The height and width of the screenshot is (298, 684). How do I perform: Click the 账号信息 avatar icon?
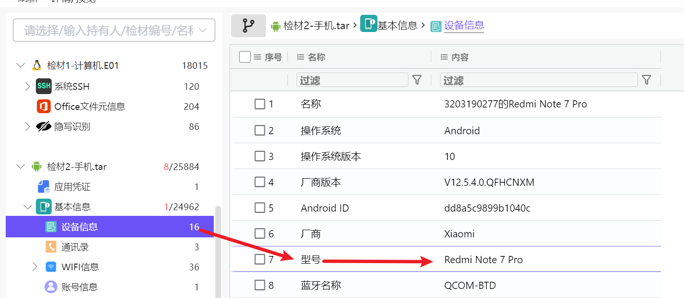click(x=51, y=287)
